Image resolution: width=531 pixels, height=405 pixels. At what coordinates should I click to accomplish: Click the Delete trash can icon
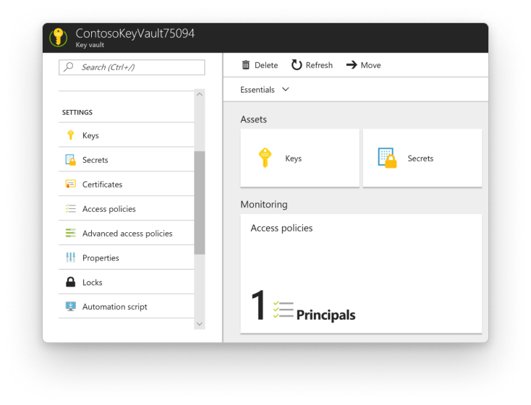tap(246, 64)
